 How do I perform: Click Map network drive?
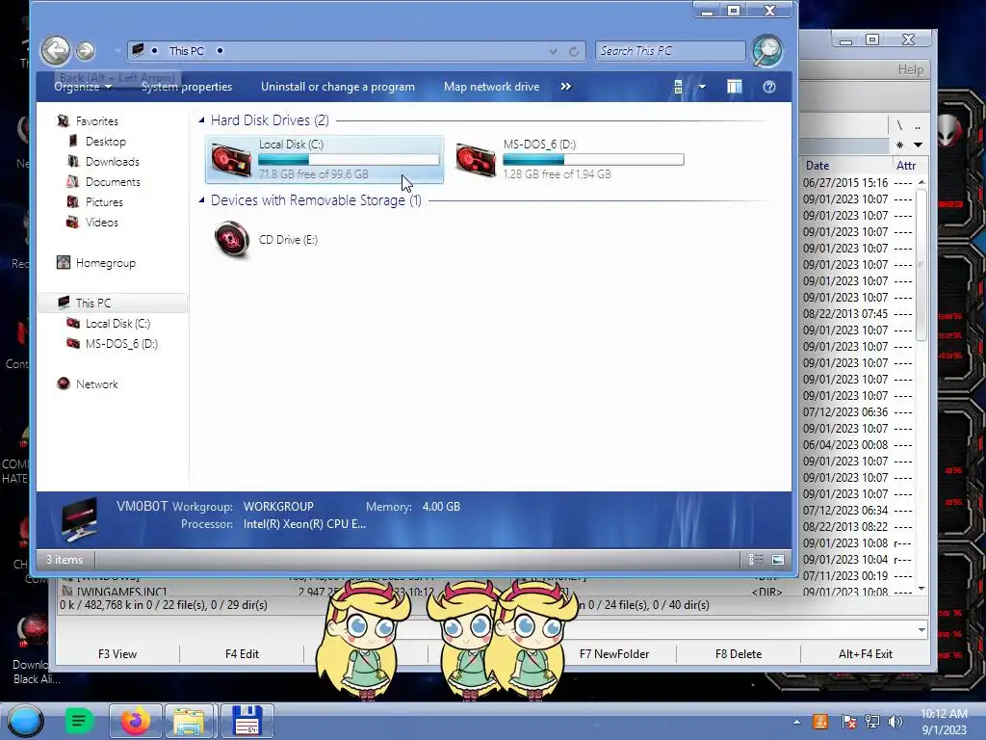click(x=491, y=87)
